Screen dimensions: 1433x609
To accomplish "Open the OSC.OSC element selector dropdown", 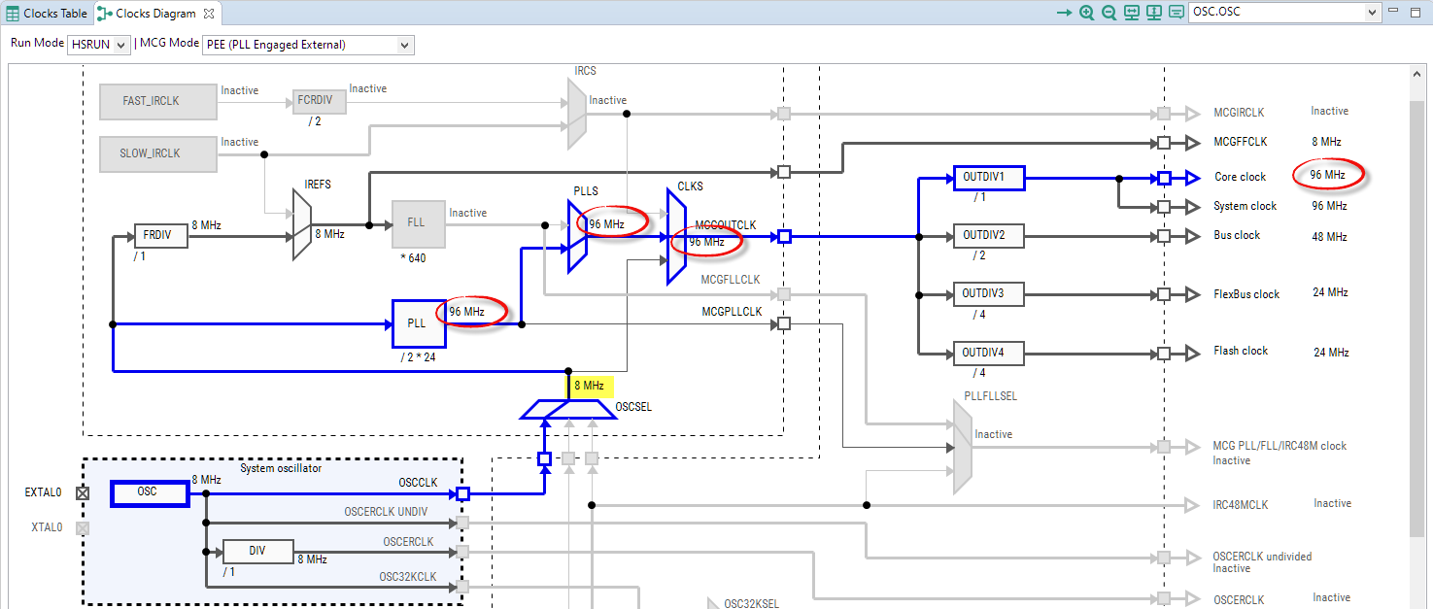I will (1283, 13).
